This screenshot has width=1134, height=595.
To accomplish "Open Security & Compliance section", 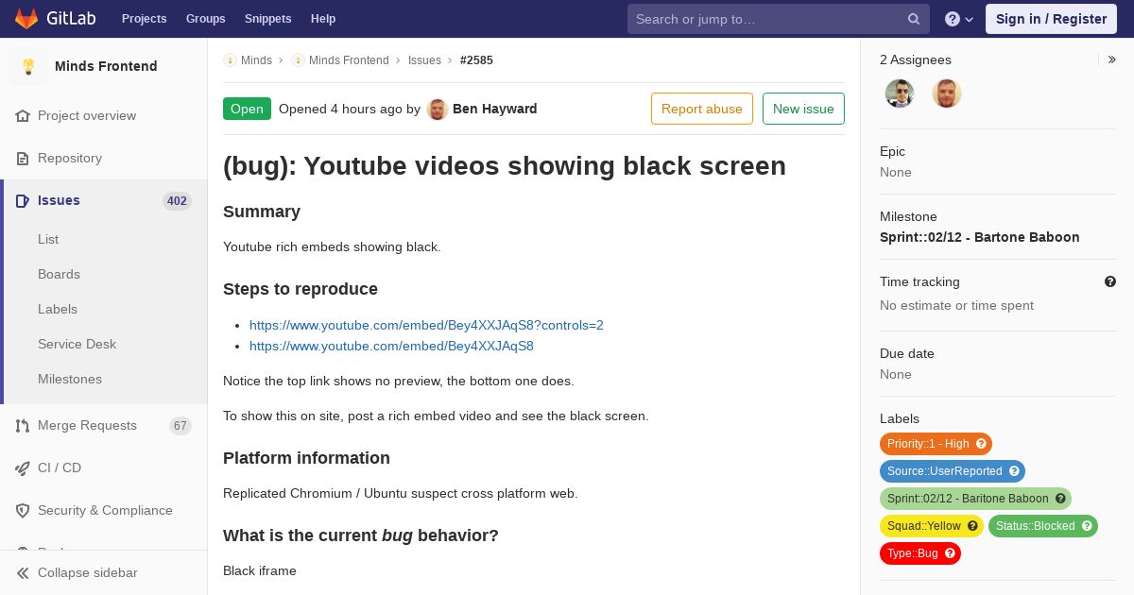I will (104, 510).
